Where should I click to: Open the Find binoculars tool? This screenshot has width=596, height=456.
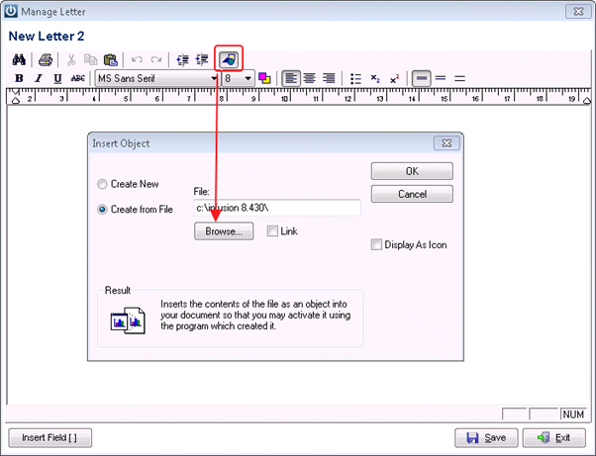19,59
